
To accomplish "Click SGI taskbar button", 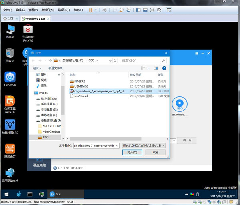I will 66,194.
